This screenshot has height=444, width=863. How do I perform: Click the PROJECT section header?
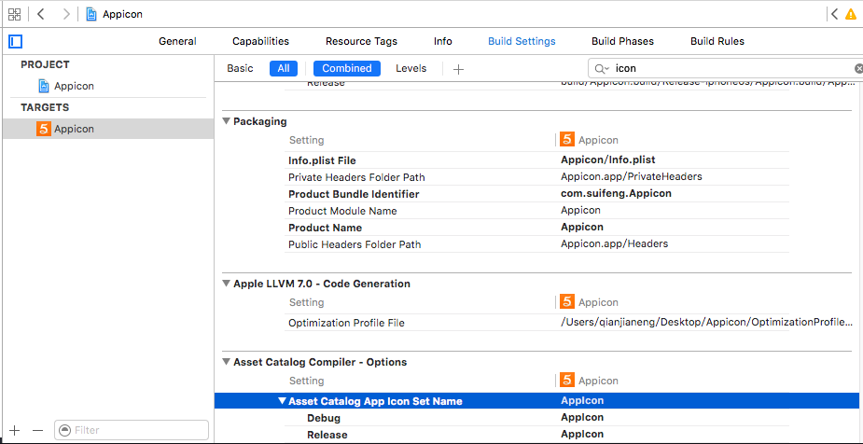[45, 64]
